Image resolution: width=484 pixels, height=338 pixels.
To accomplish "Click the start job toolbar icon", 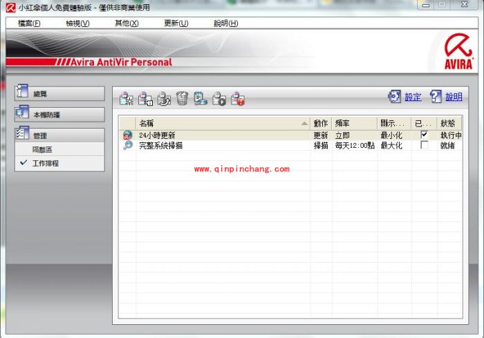I will (219, 99).
